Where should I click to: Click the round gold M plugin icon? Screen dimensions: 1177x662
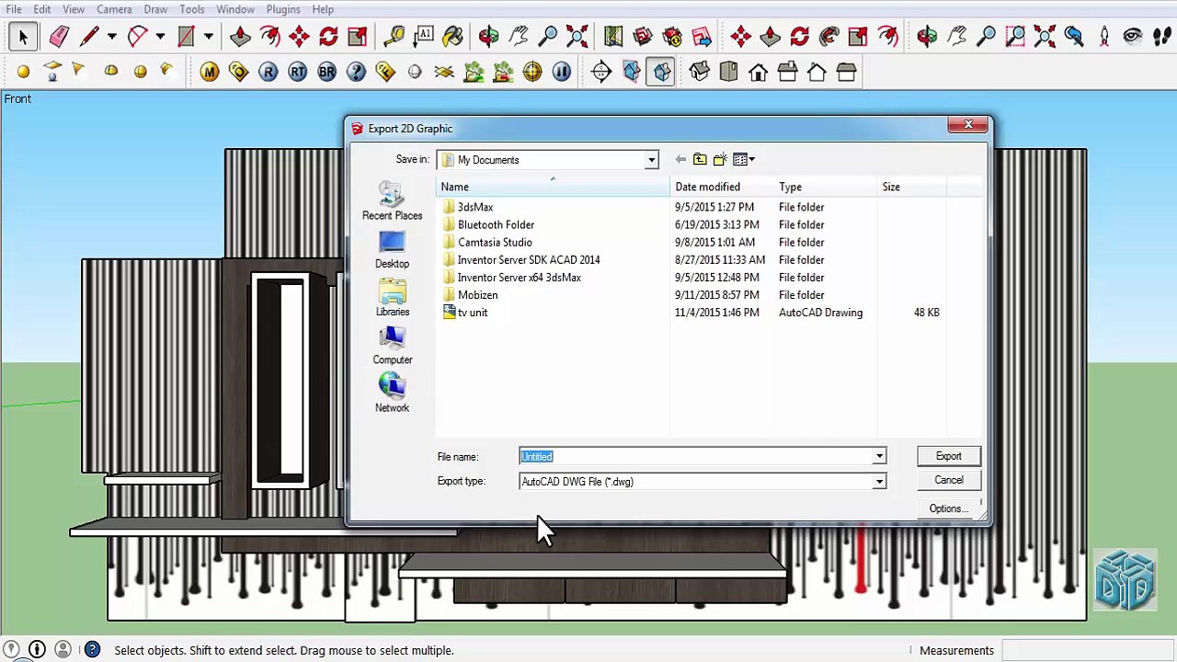click(210, 72)
